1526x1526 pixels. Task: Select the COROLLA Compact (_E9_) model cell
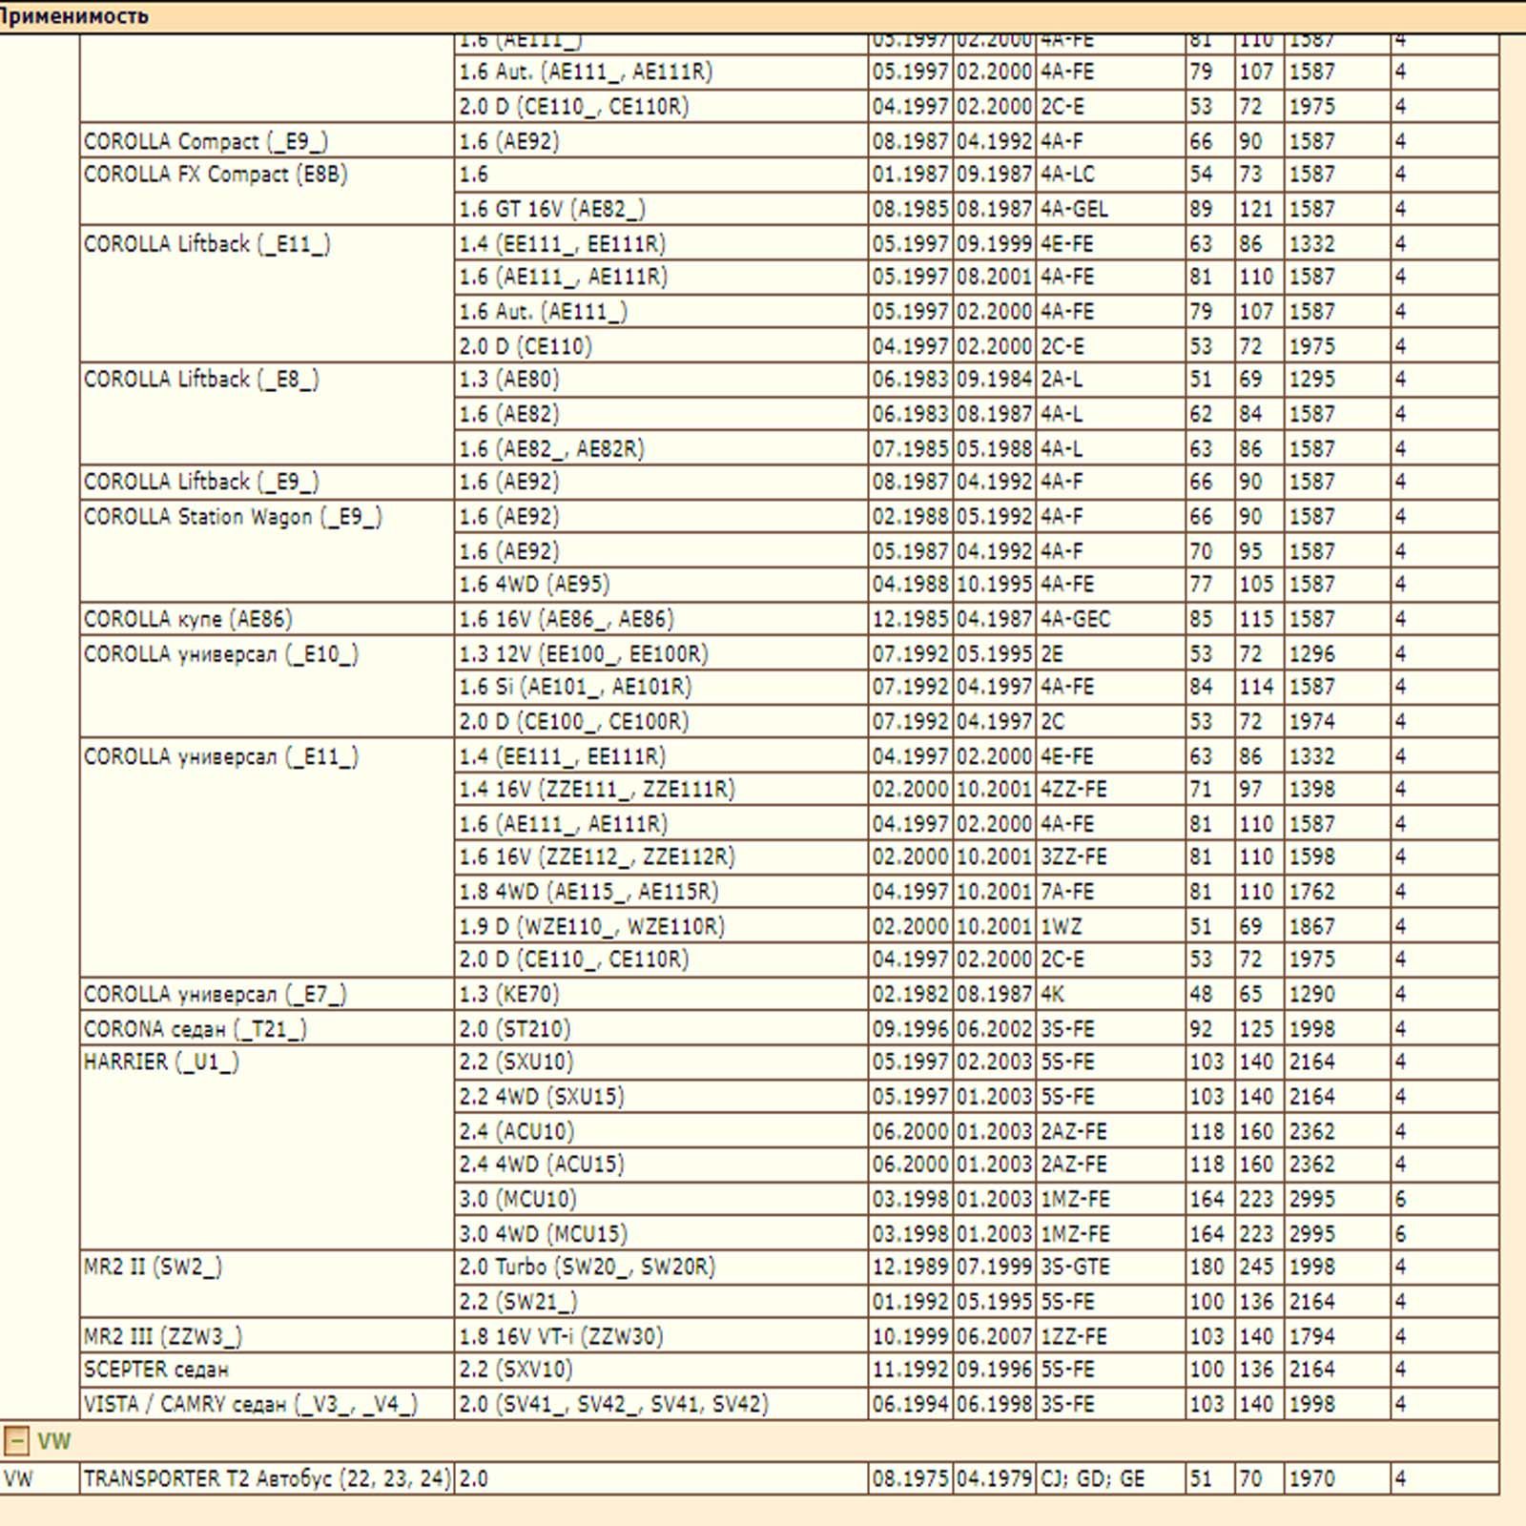pyautogui.click(x=206, y=141)
